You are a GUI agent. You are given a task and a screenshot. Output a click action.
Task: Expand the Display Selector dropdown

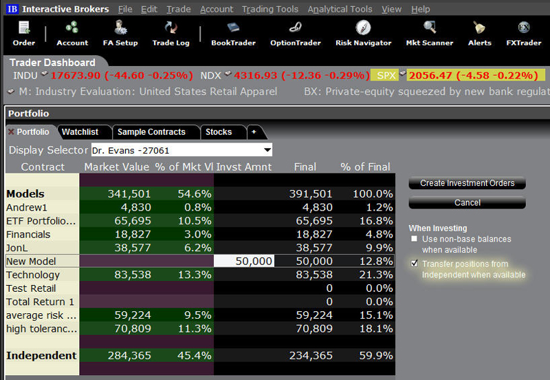pos(267,150)
